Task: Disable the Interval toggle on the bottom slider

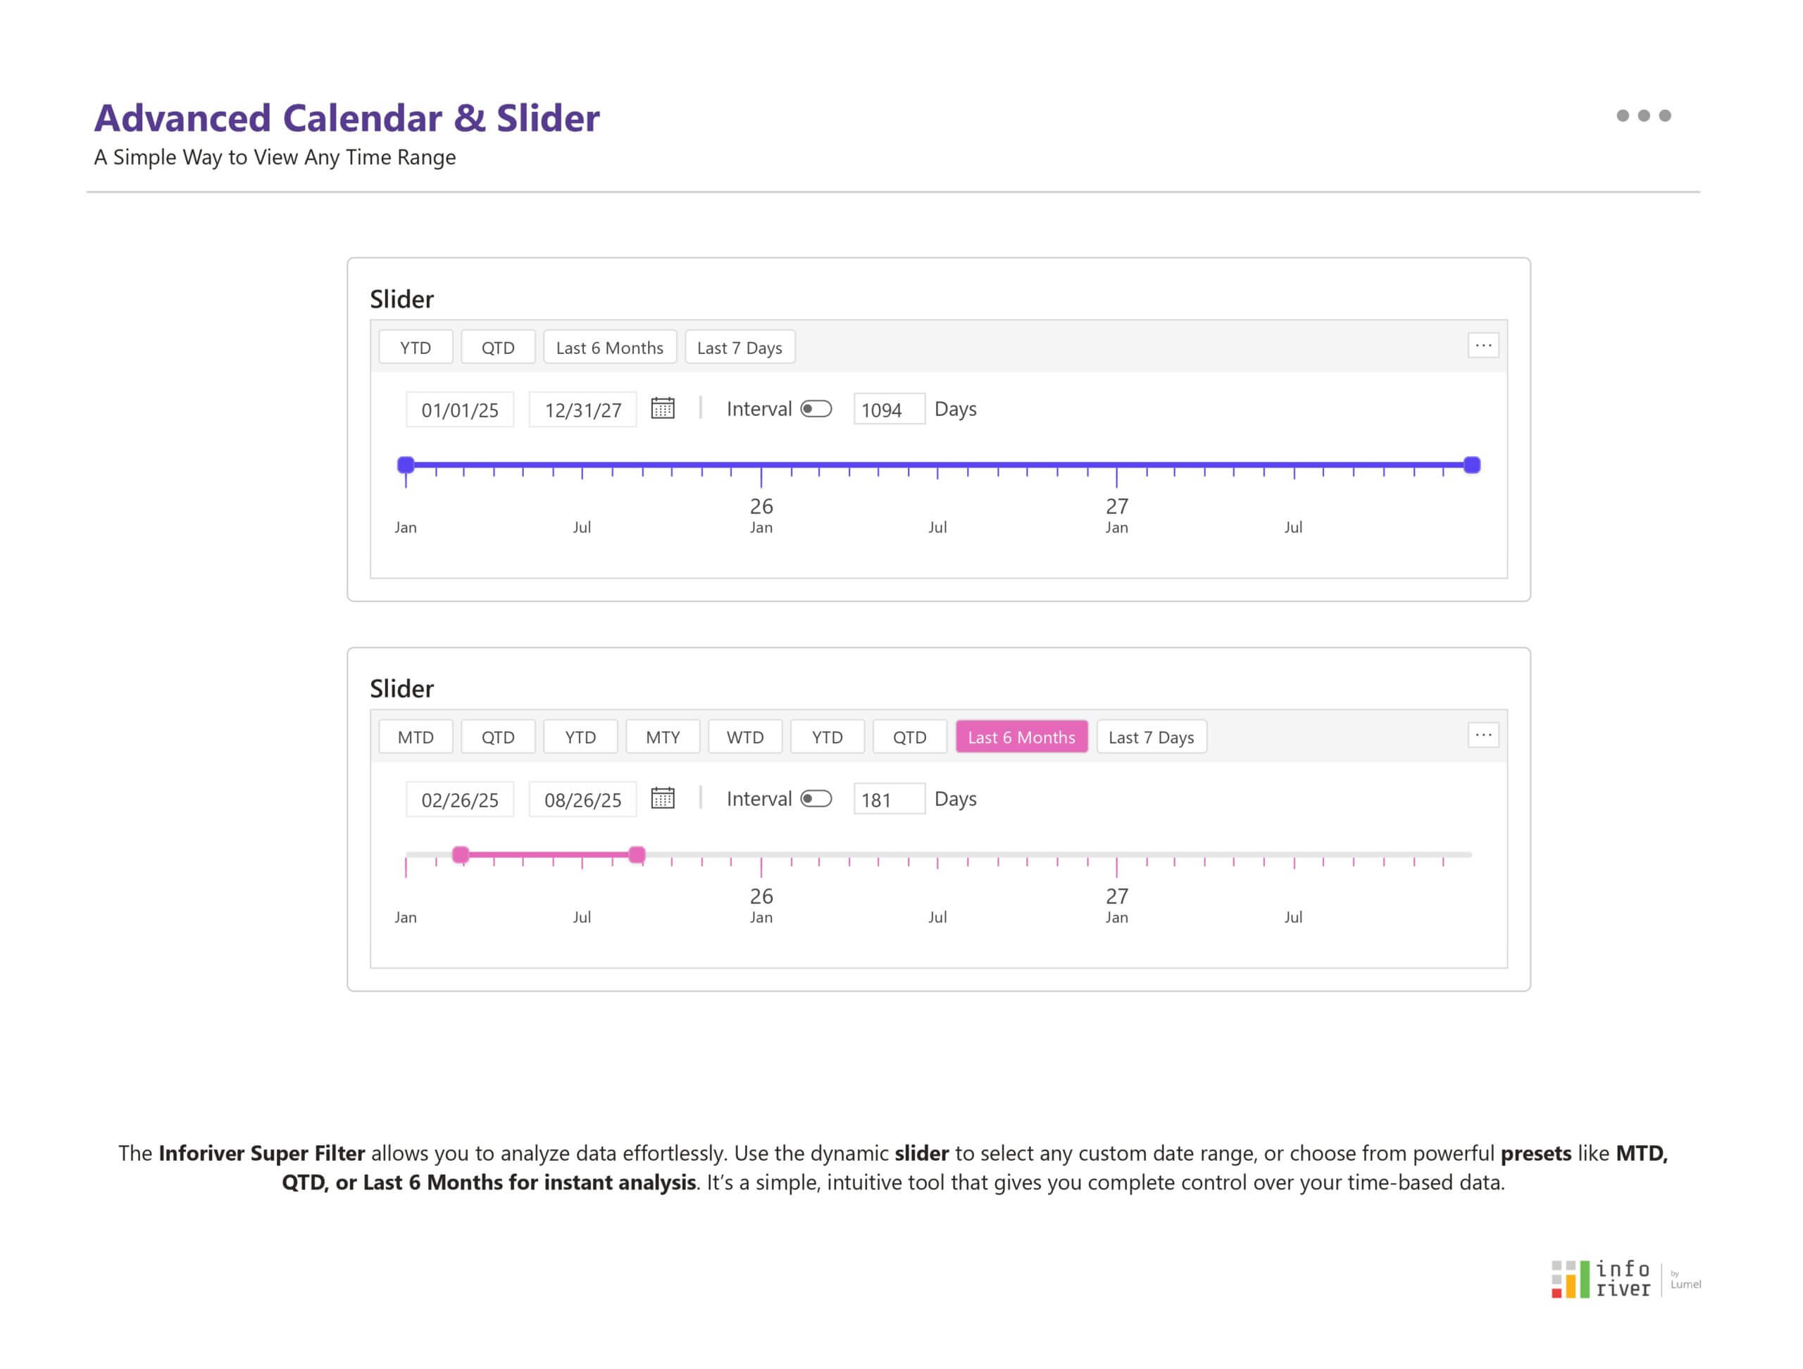Action: coord(816,799)
